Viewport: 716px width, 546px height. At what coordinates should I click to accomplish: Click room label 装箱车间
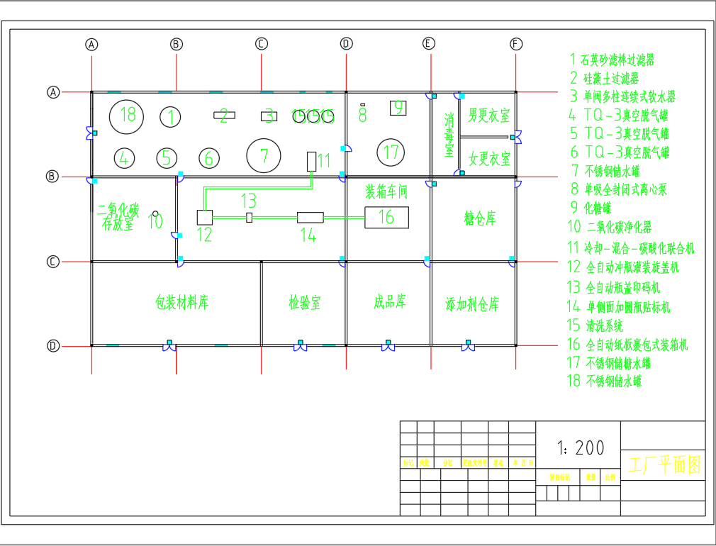386,191
